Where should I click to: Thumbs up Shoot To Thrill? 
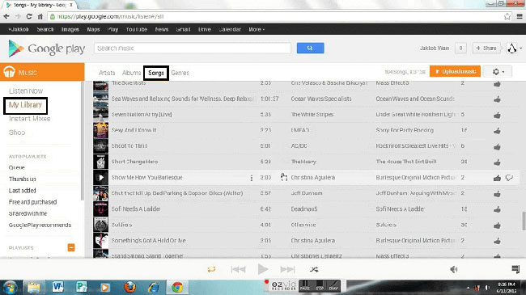tap(497, 146)
